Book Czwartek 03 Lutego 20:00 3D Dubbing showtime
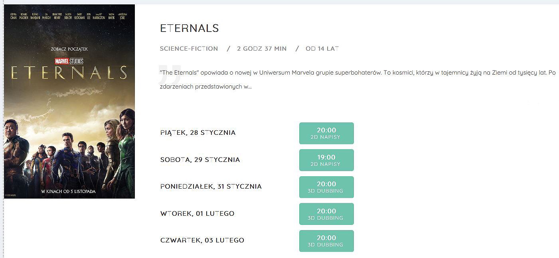 click(x=326, y=241)
